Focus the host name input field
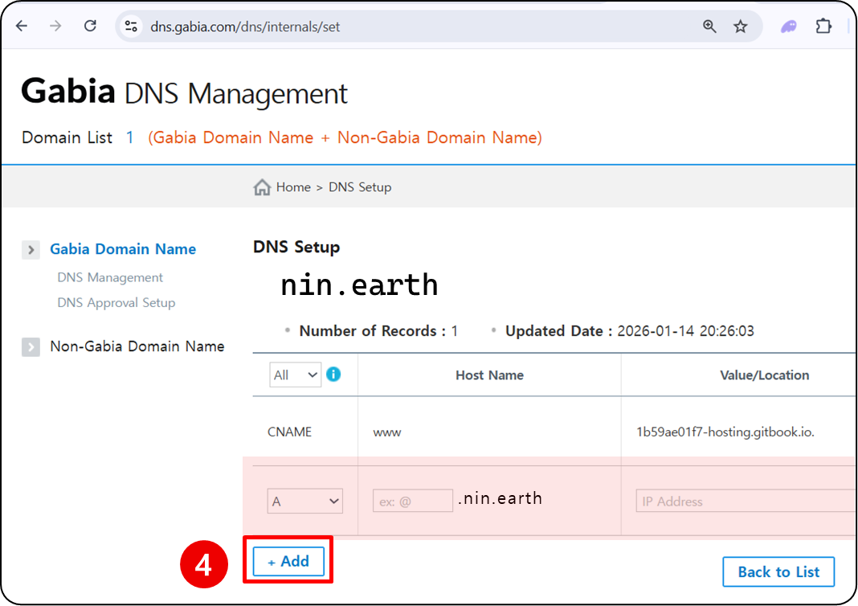The height and width of the screenshot is (606, 858). click(x=412, y=502)
